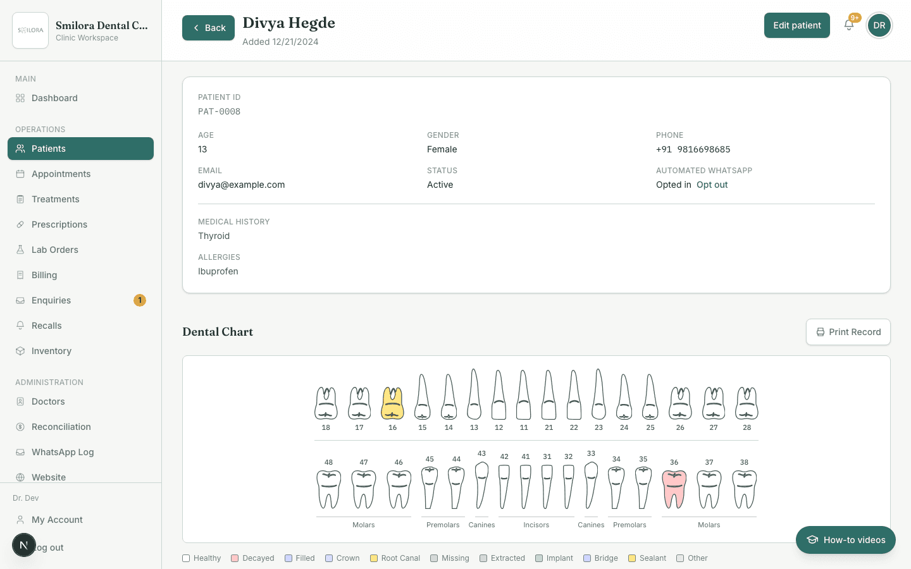Select upper incisor tooth 21
This screenshot has width=911, height=569.
(x=549, y=395)
